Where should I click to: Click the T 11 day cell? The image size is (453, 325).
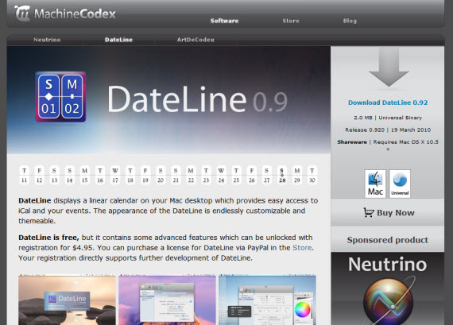25,175
